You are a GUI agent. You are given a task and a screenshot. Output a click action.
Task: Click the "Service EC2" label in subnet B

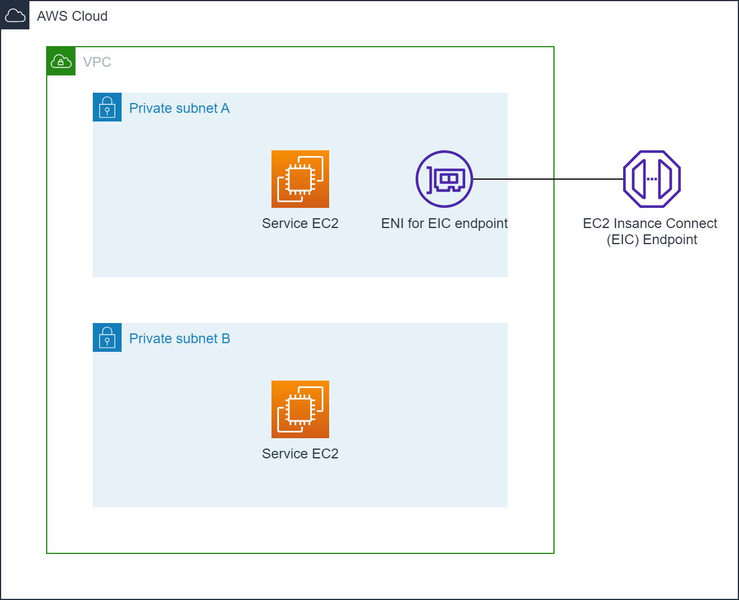pyautogui.click(x=300, y=454)
